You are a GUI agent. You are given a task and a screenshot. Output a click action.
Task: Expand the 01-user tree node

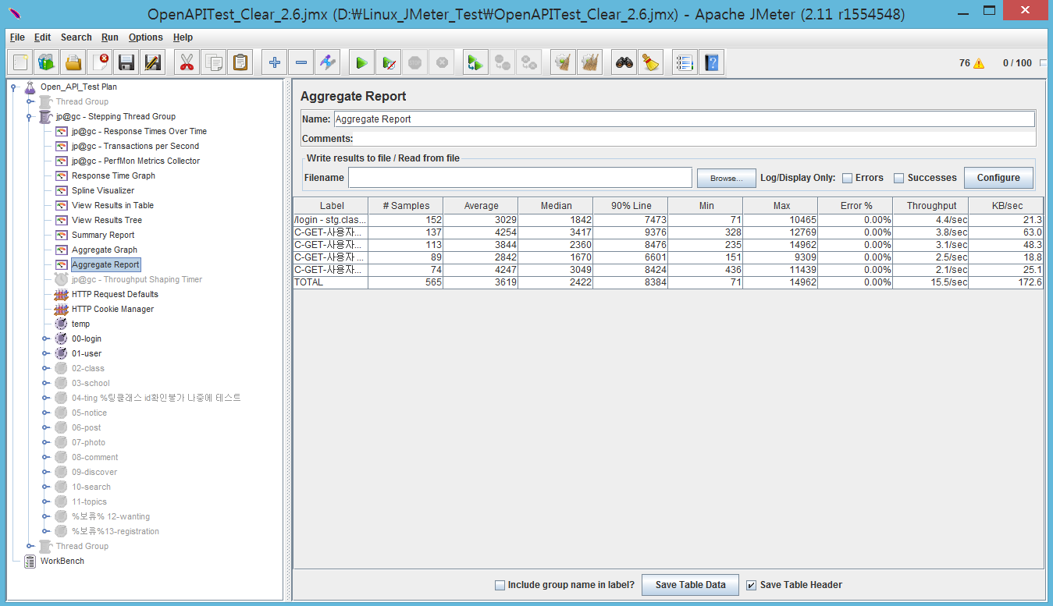(45, 353)
